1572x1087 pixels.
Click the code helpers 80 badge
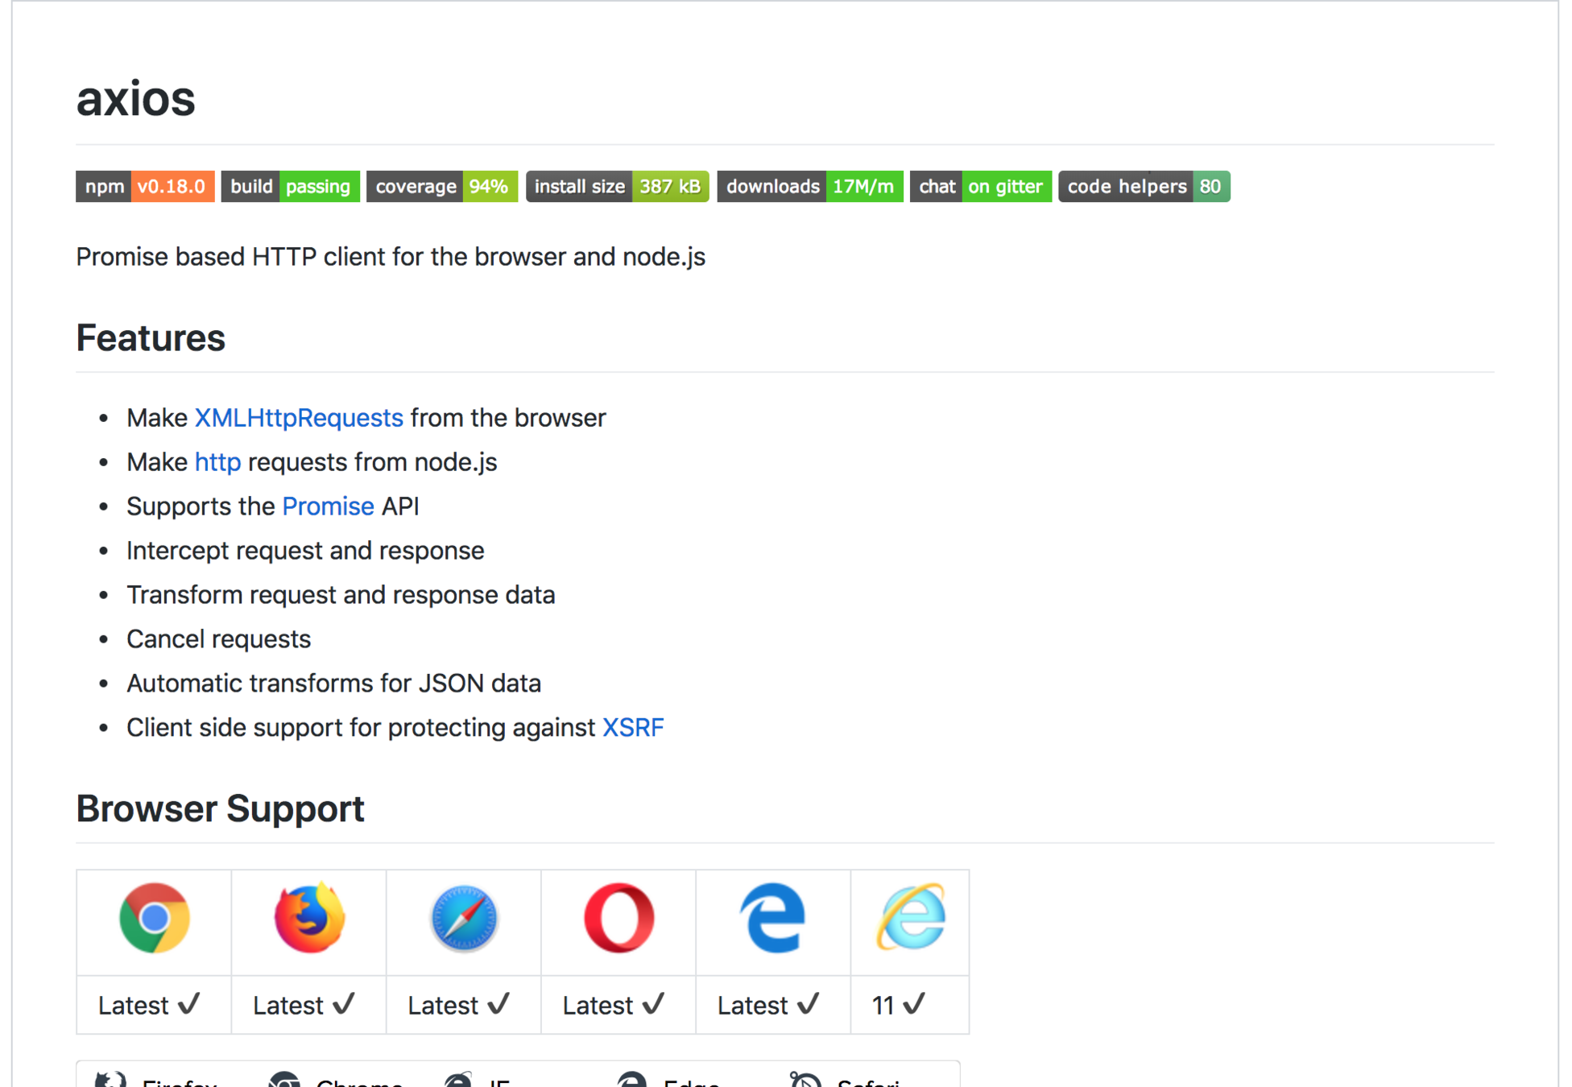point(1144,187)
